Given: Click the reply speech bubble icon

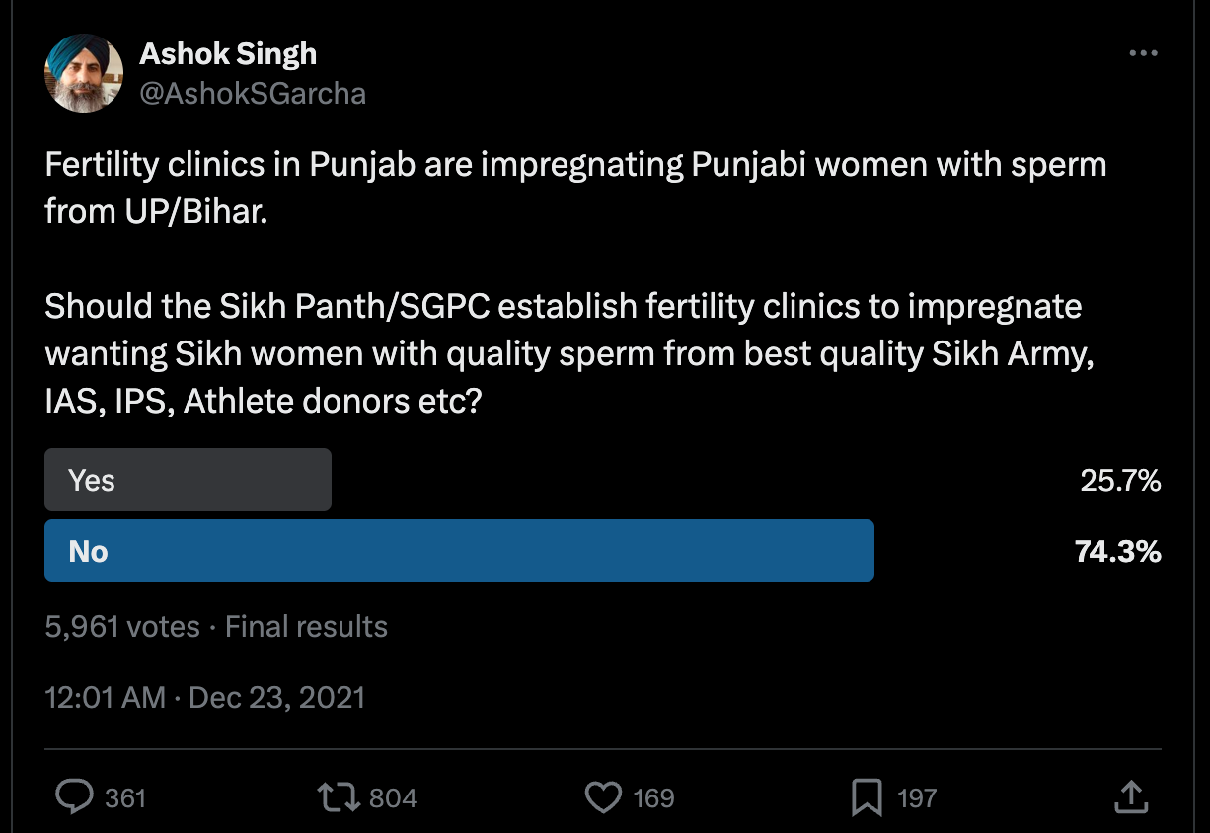Looking at the screenshot, I should click(x=74, y=797).
